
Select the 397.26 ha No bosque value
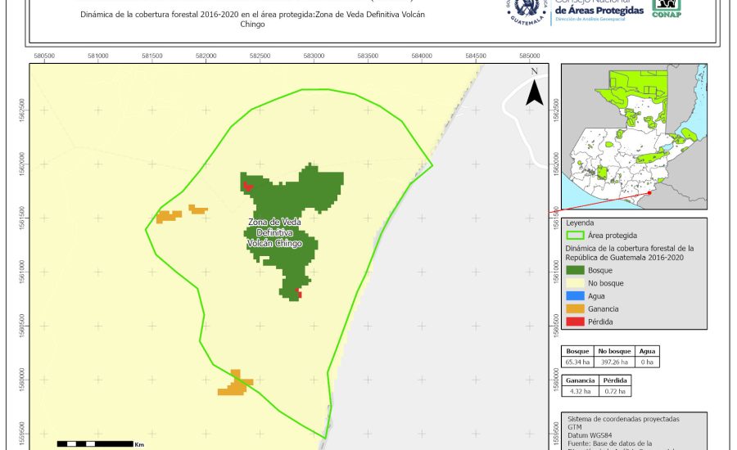(x=613, y=362)
